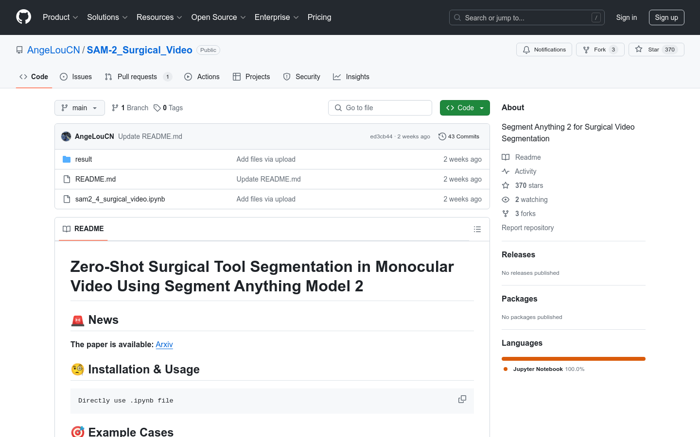Click the Pull requests counter badge 1

pos(168,77)
